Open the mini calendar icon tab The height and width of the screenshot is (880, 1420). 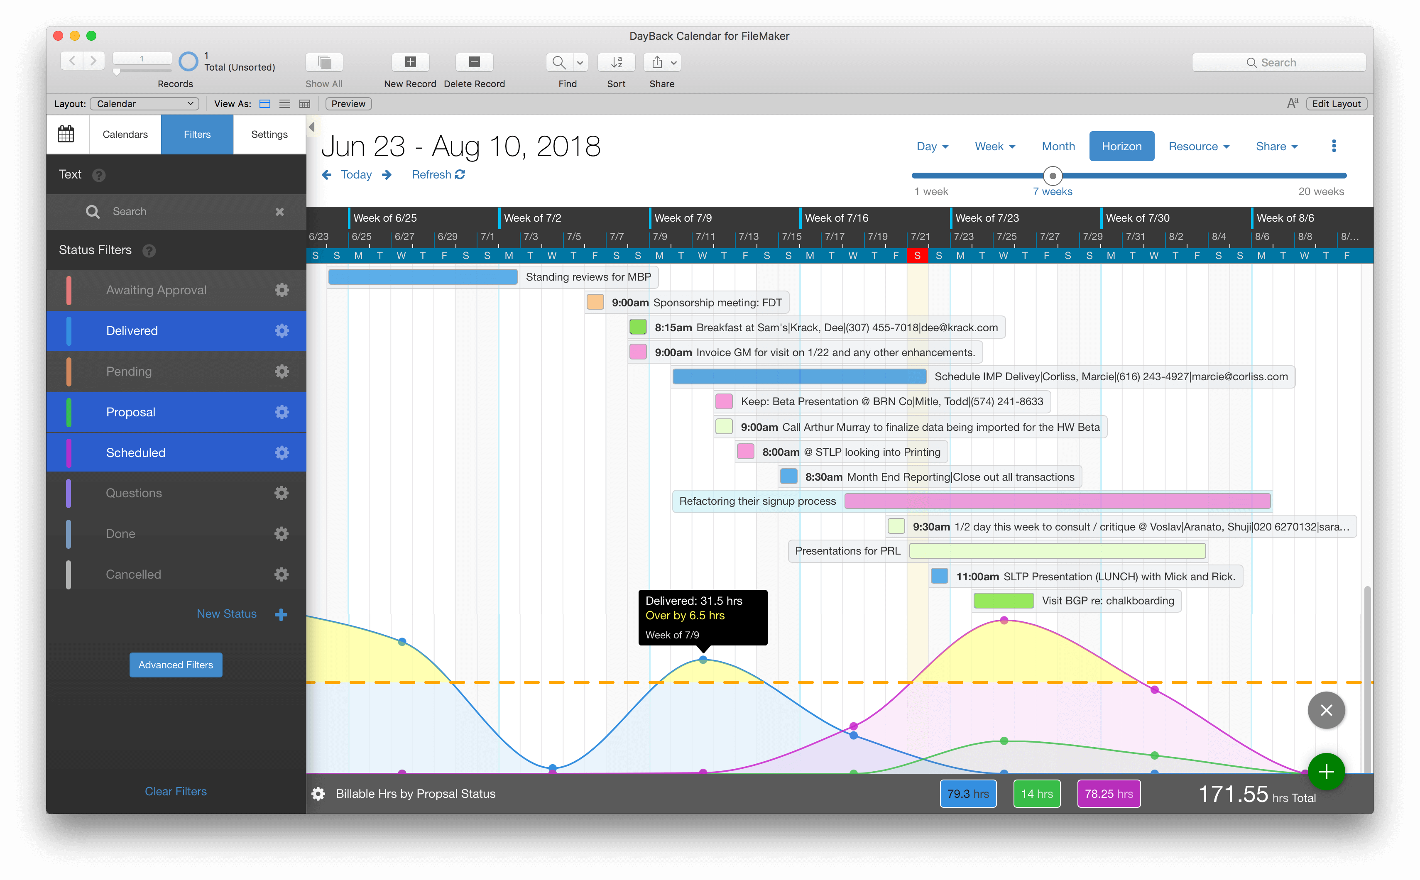pyautogui.click(x=66, y=134)
